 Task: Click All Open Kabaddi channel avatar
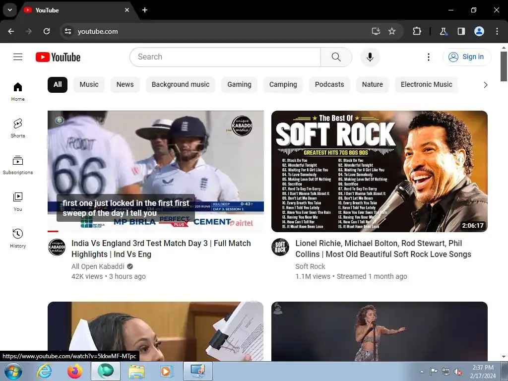57,247
